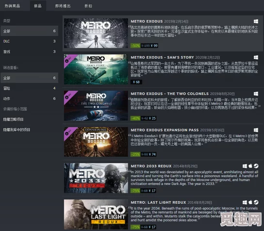Open Metro Exodus game thumbnail

(x=96, y=33)
